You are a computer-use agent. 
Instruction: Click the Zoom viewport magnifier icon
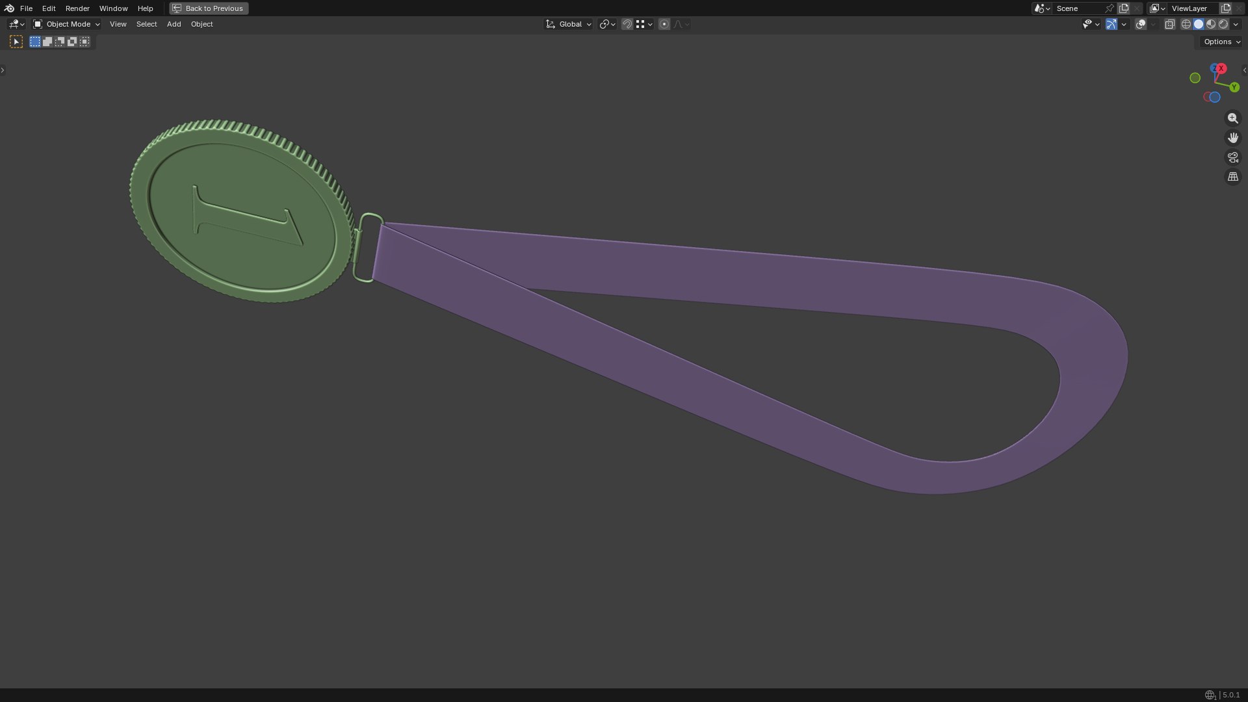[x=1232, y=118]
